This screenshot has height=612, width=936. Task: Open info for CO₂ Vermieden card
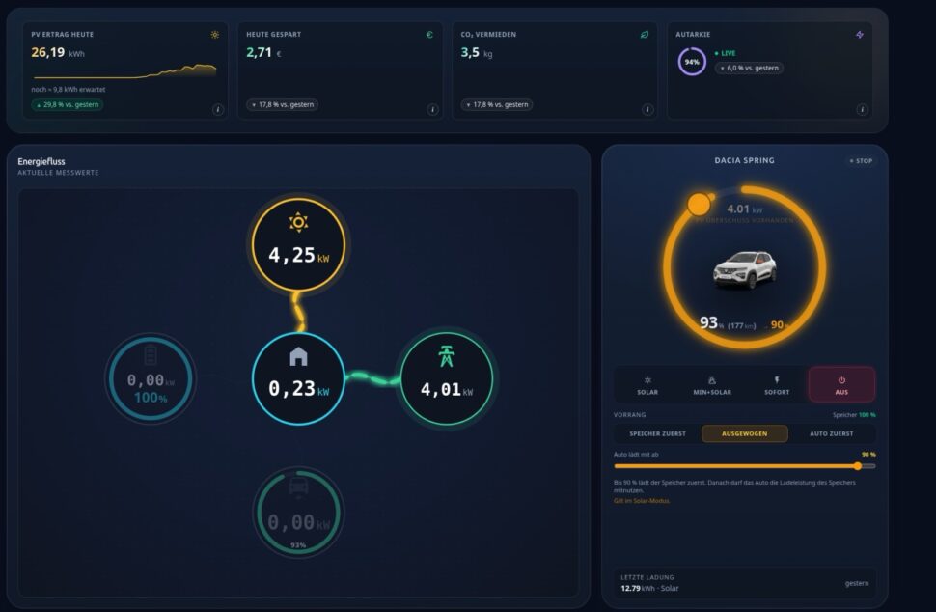pyautogui.click(x=647, y=109)
